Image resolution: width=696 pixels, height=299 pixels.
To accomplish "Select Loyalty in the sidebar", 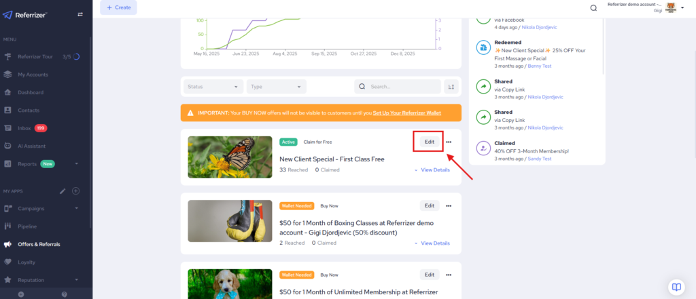I will tap(27, 262).
